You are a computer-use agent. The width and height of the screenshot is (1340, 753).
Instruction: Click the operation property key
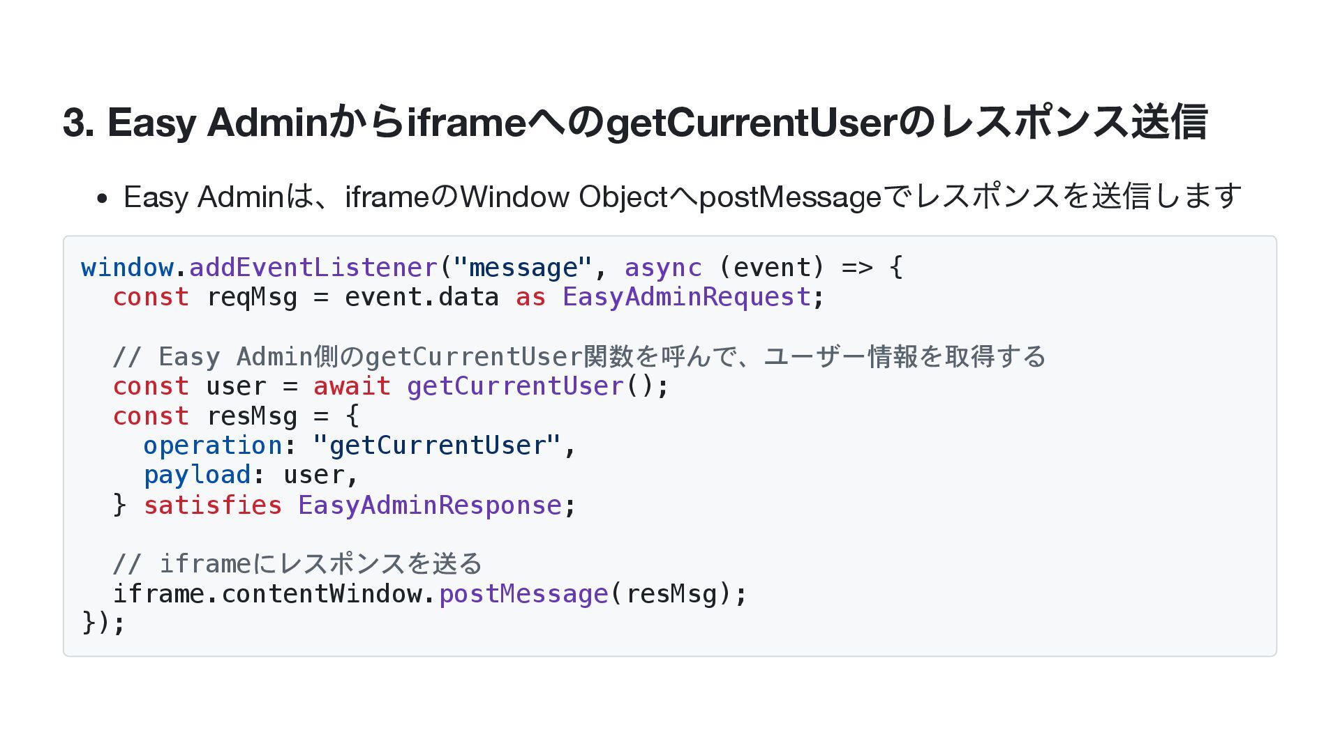(x=213, y=446)
